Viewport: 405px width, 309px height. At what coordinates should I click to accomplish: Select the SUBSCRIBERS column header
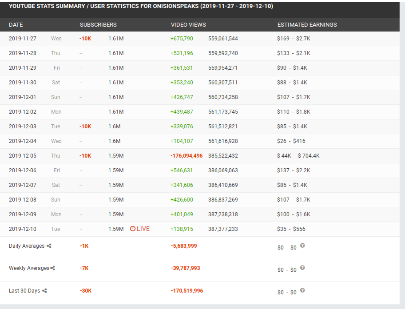tap(98, 25)
